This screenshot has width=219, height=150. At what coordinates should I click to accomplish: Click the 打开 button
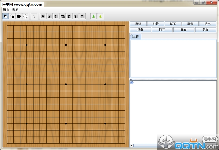(162, 30)
